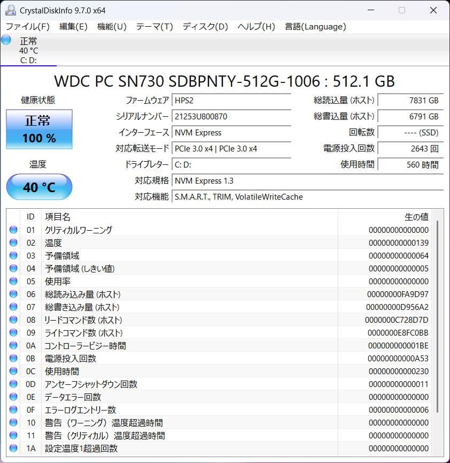Click status dot for 03 予備領域 row
This screenshot has width=450, height=463.
13,255
